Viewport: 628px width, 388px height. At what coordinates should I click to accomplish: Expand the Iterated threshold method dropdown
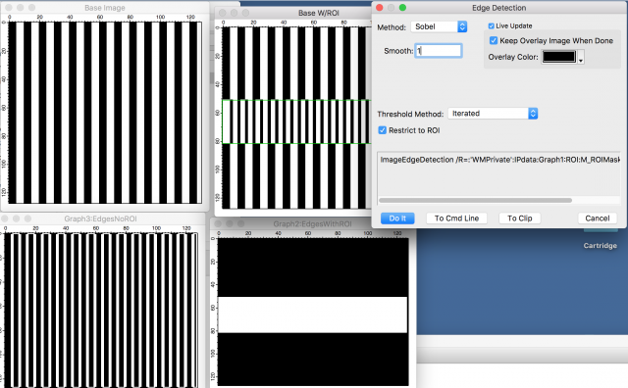(493, 114)
